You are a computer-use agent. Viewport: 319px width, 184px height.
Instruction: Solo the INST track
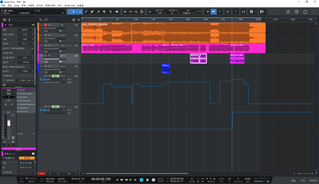pyautogui.click(x=49, y=35)
